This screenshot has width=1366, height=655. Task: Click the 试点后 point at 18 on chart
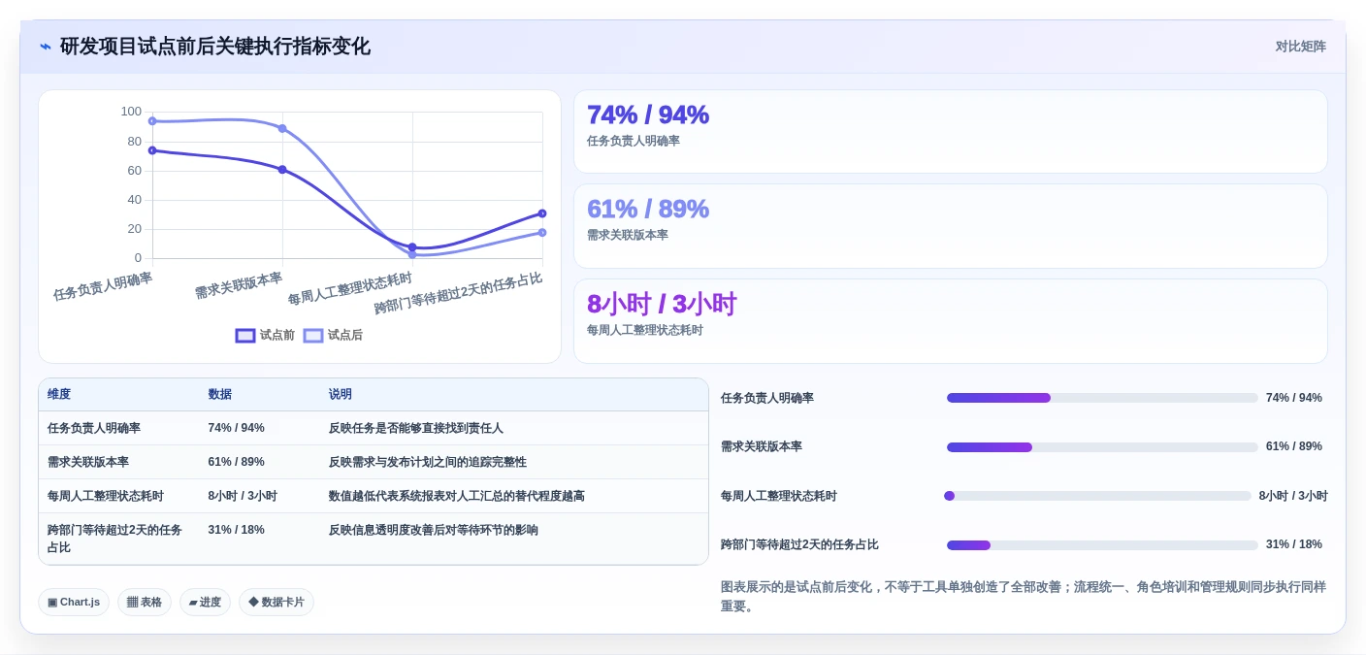click(542, 233)
